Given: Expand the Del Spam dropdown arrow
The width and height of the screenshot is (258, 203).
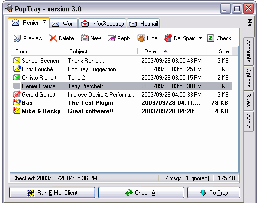Looking at the screenshot, I should click(x=200, y=38).
